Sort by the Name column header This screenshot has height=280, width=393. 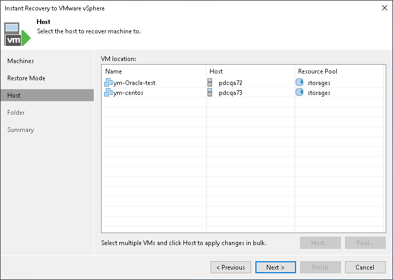point(154,71)
